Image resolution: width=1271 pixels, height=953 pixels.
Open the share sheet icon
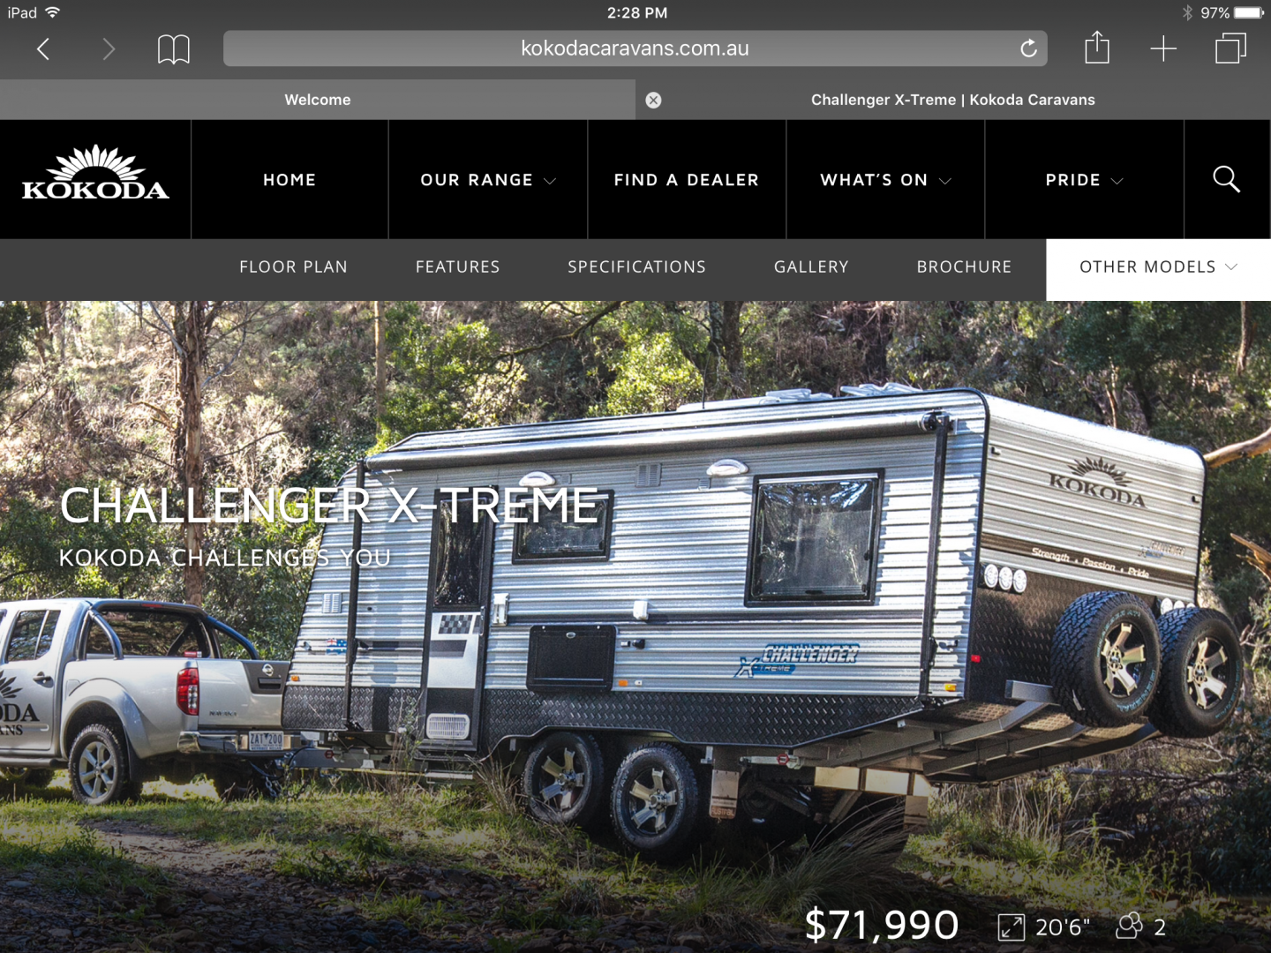tap(1096, 47)
